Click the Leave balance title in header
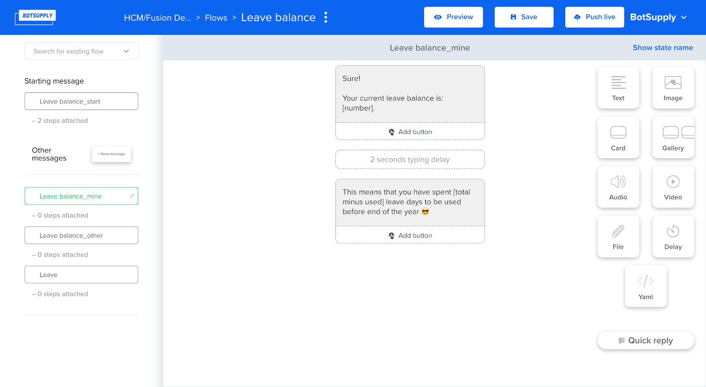706x387 pixels. coord(278,18)
